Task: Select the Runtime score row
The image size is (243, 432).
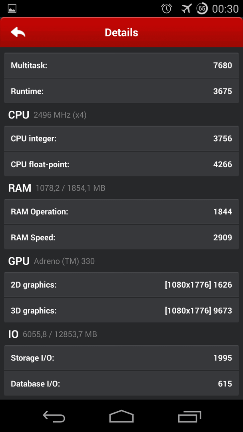Action: (121, 91)
